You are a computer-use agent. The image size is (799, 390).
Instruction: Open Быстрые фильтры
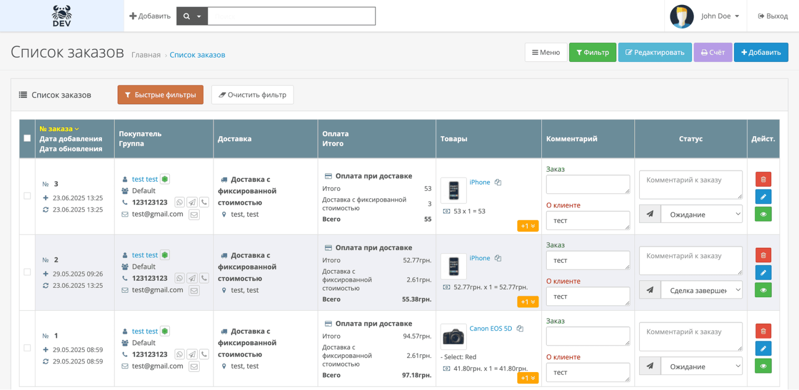(x=160, y=95)
